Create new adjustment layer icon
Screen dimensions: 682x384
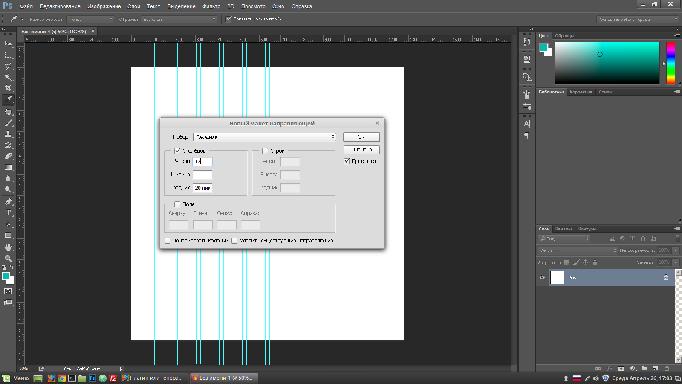(x=633, y=369)
